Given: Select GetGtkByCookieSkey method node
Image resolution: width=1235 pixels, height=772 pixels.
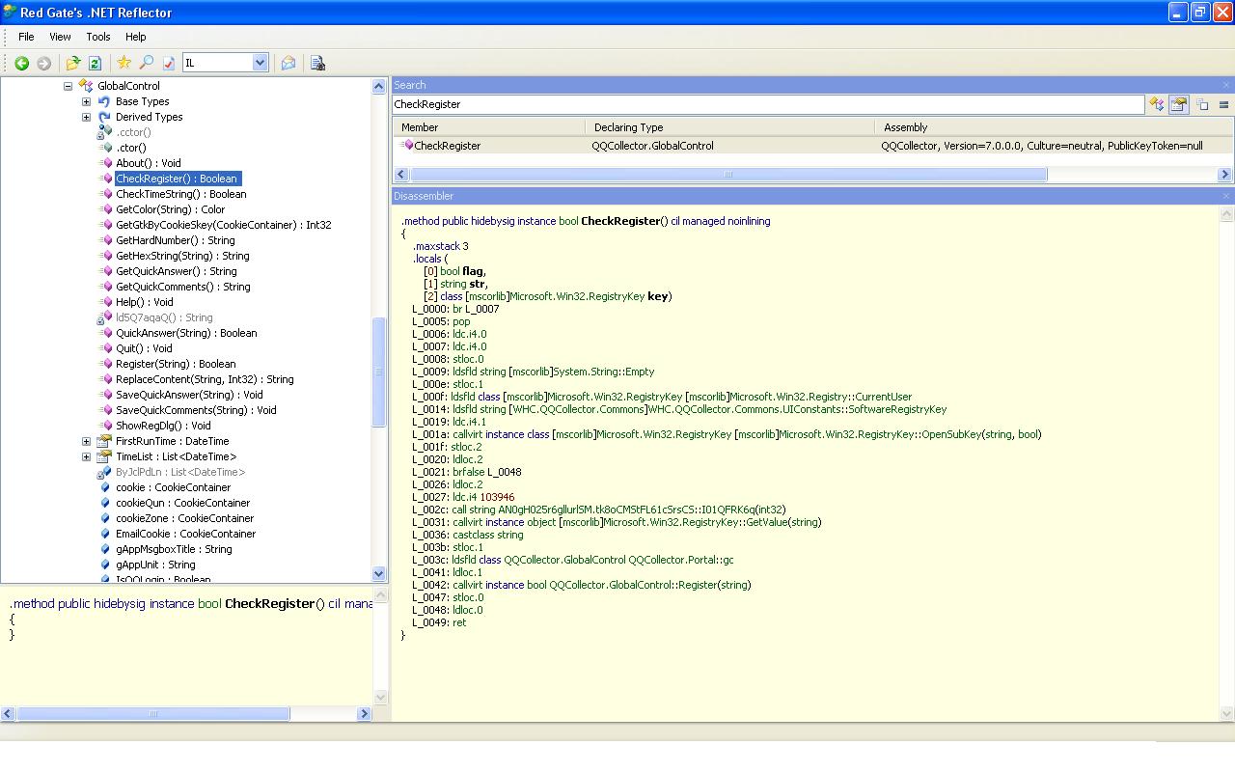Looking at the screenshot, I should 223,225.
